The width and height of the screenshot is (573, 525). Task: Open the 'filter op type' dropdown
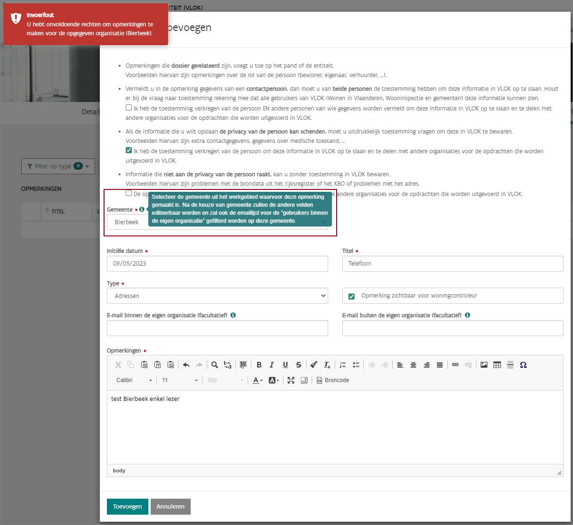coord(58,166)
